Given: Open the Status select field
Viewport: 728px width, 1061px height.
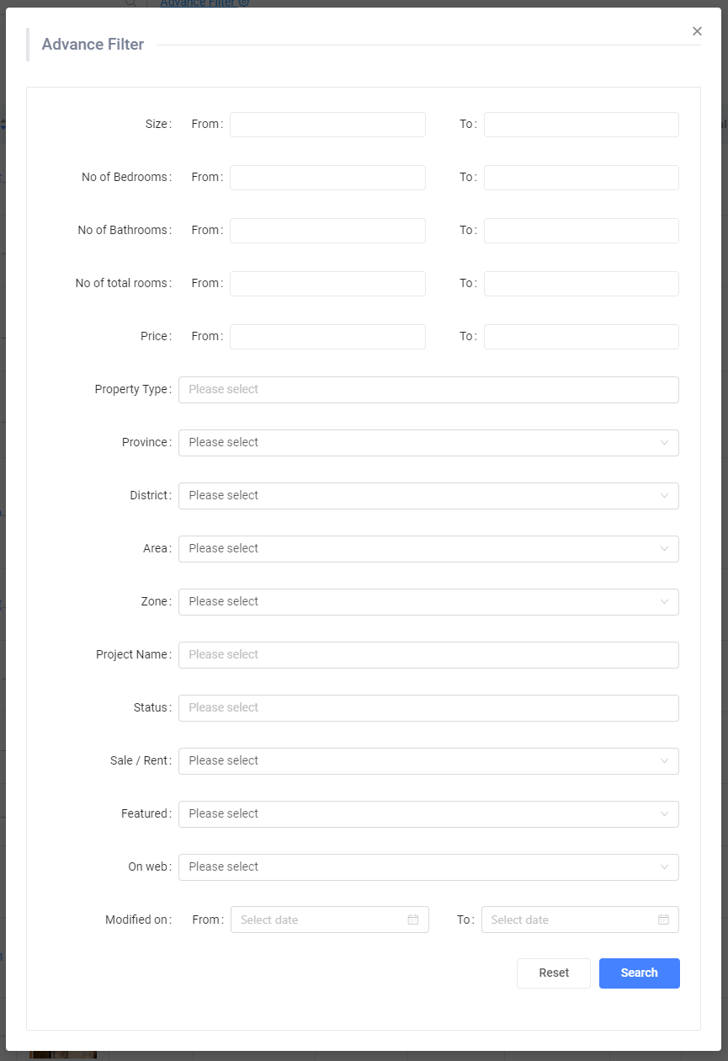Looking at the screenshot, I should coord(428,708).
